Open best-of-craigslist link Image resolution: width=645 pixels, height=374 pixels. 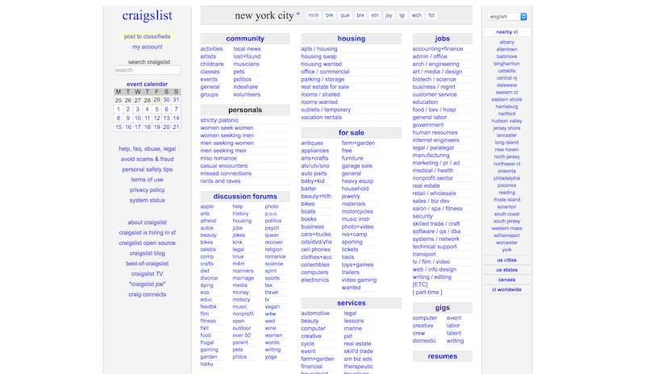click(x=148, y=264)
